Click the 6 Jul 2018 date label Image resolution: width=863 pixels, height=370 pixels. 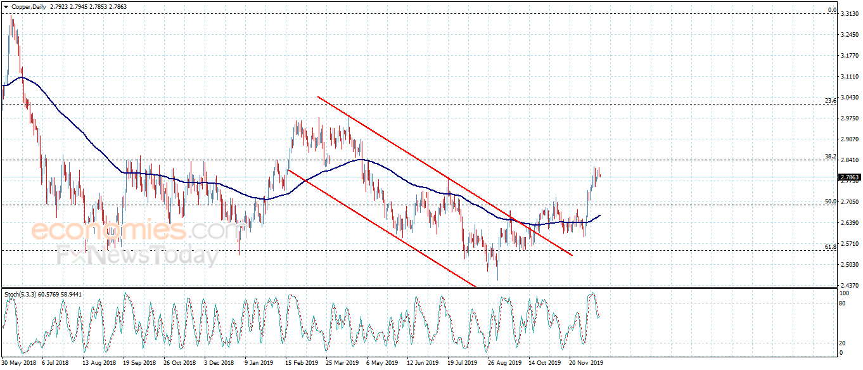click(x=55, y=363)
